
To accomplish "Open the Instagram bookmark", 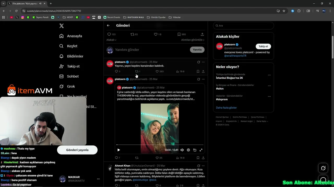I will coord(22,17).
